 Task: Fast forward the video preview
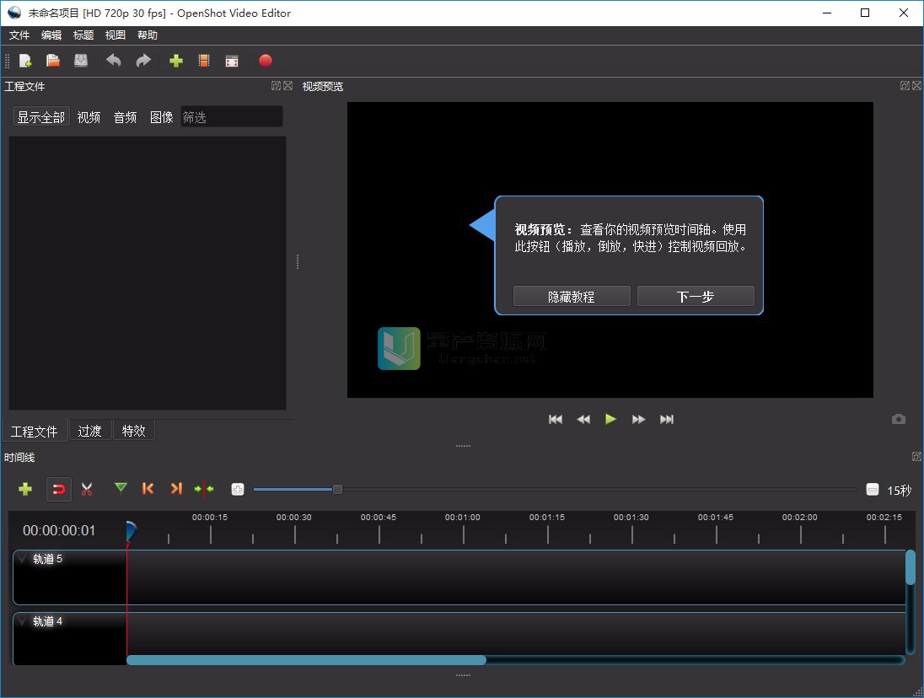click(x=638, y=419)
